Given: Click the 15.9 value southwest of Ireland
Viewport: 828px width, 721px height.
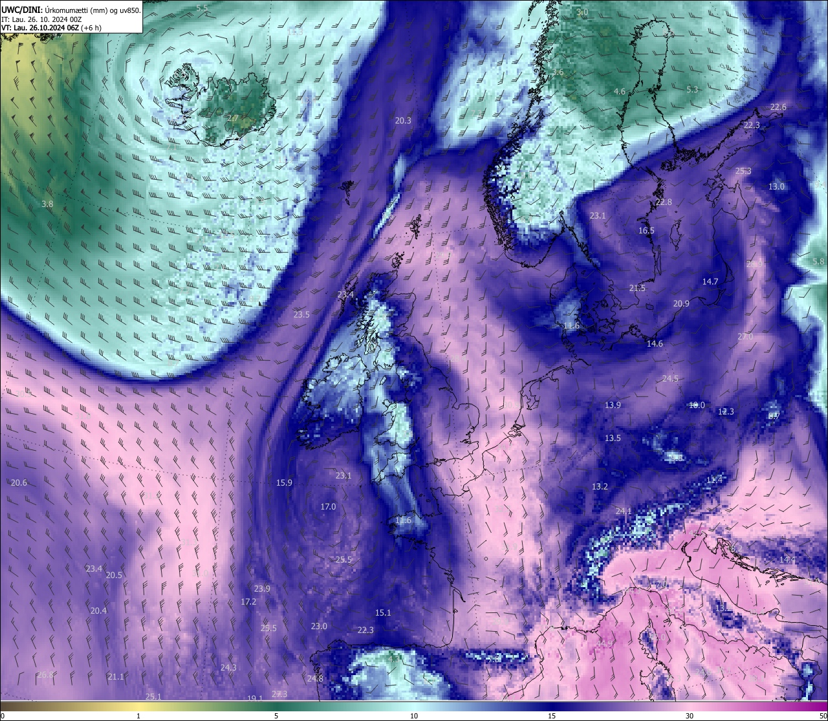Looking at the screenshot, I should [x=284, y=482].
